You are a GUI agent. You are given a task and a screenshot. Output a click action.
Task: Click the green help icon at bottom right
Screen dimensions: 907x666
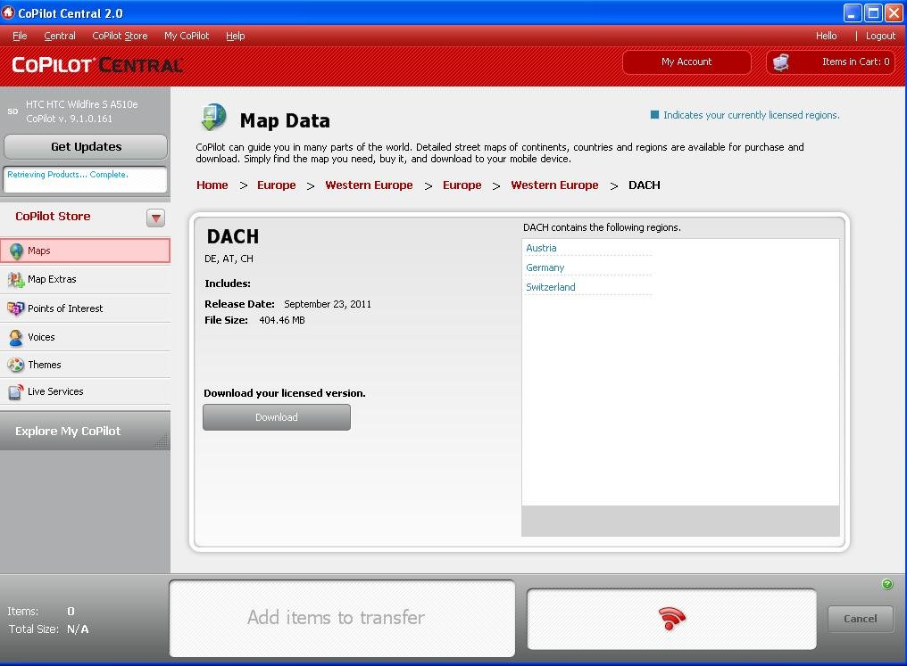pyautogui.click(x=887, y=584)
